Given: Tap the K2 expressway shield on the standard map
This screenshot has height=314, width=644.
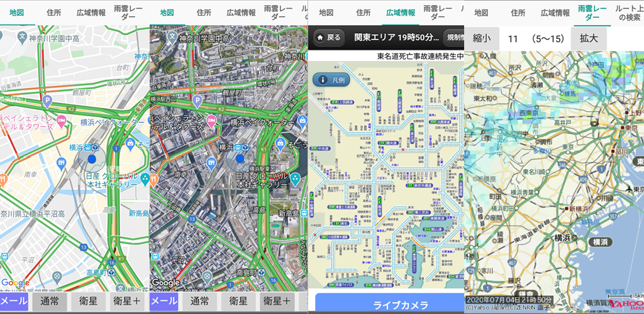Looking at the screenshot, I should click(x=71, y=109).
